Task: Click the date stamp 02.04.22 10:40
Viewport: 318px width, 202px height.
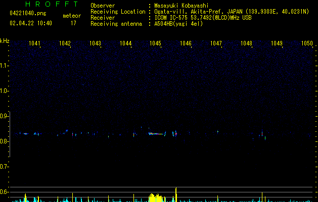Action: [x=31, y=23]
